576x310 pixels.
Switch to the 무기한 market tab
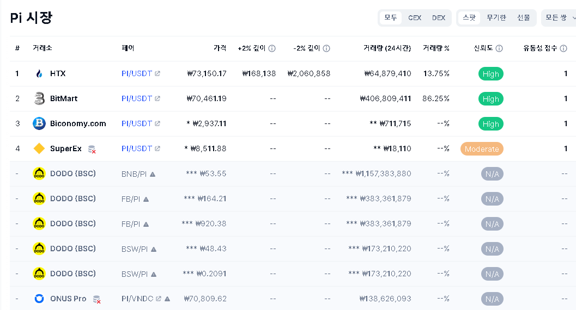[x=496, y=17]
